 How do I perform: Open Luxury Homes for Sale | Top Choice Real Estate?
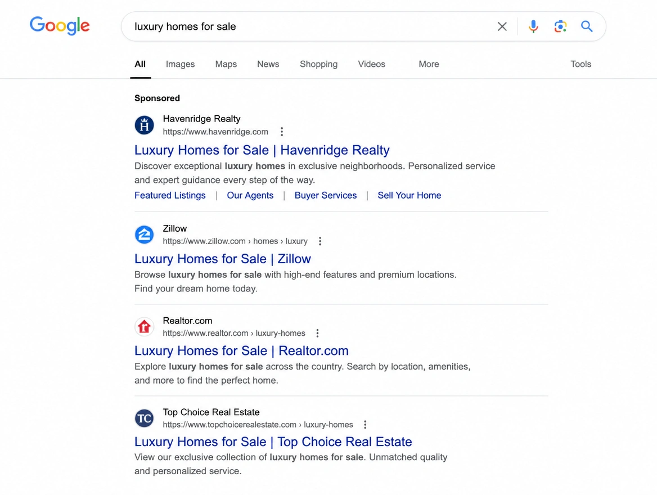click(273, 442)
